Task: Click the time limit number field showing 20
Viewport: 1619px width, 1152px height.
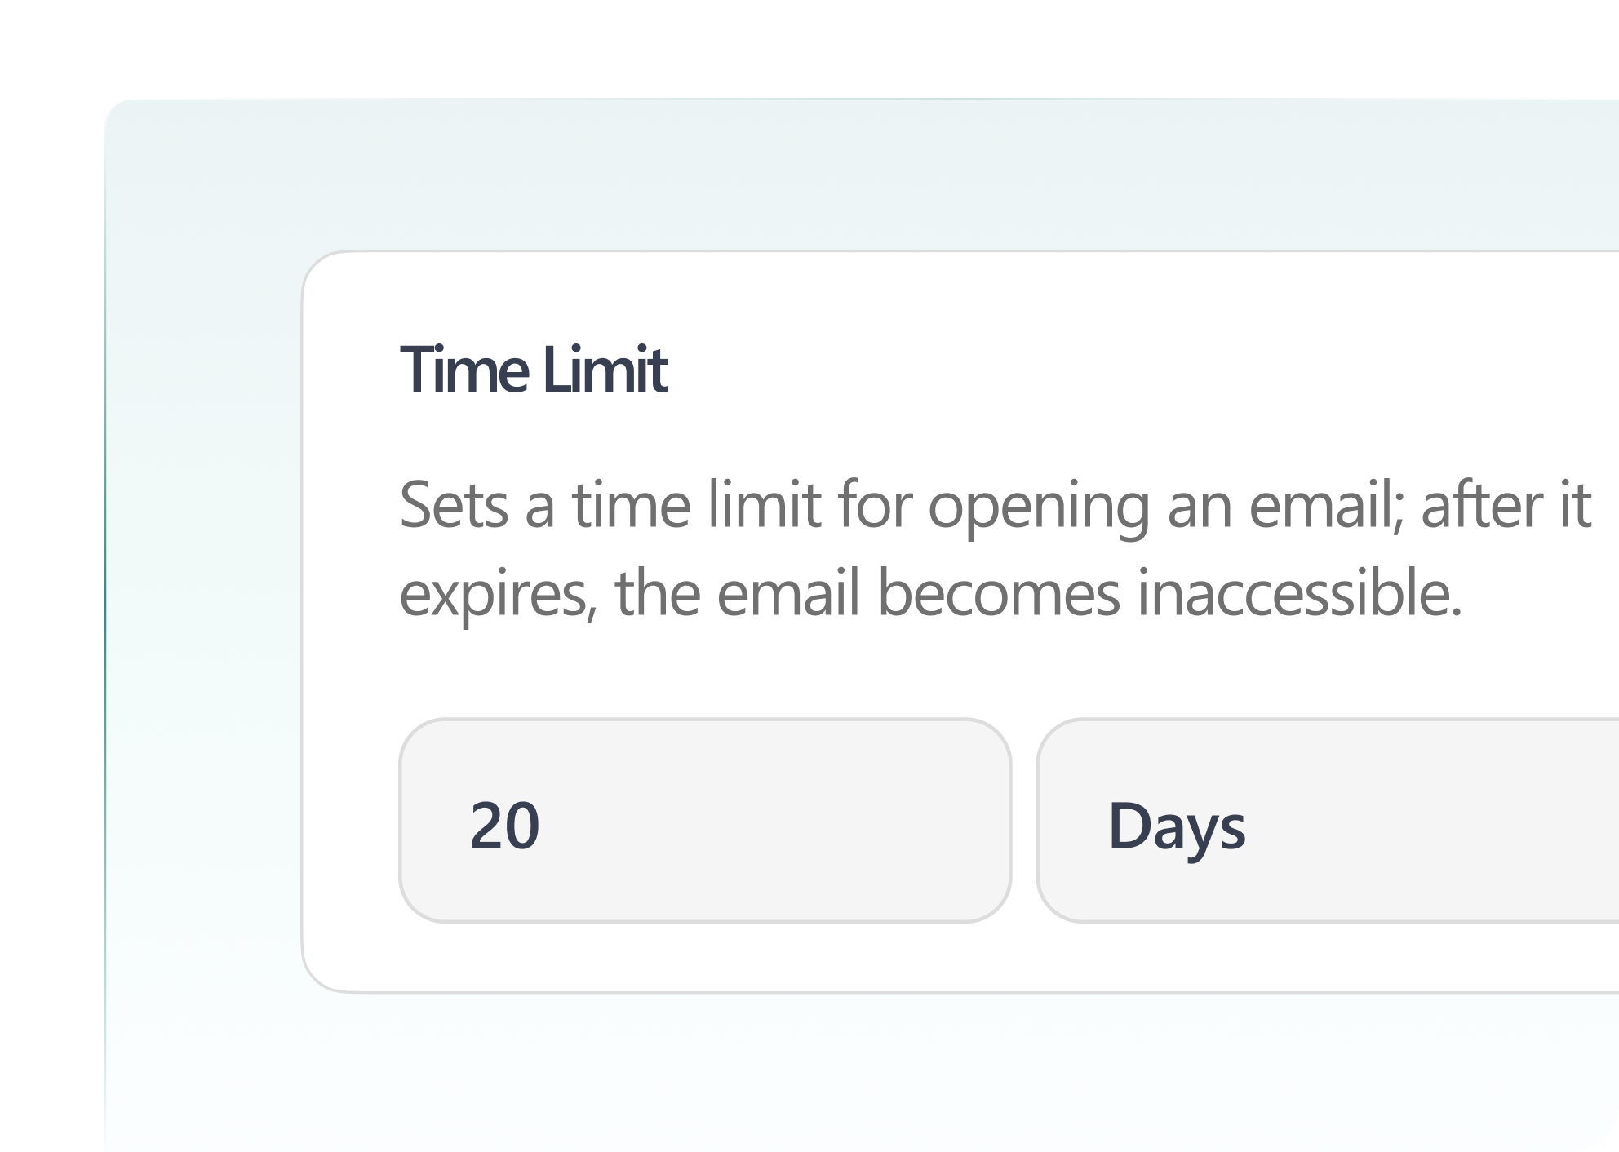Action: tap(703, 821)
